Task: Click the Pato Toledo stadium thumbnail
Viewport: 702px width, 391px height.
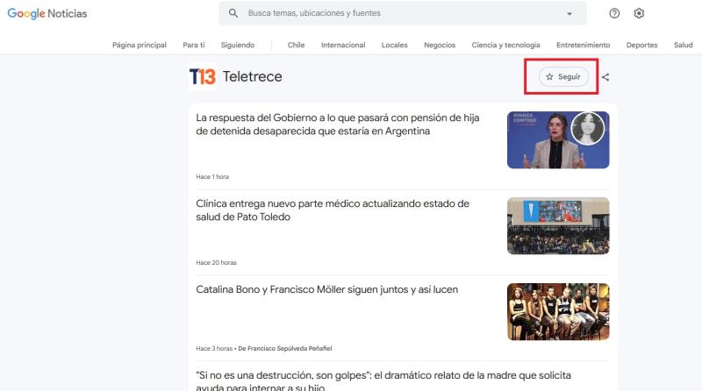Action: (x=558, y=226)
